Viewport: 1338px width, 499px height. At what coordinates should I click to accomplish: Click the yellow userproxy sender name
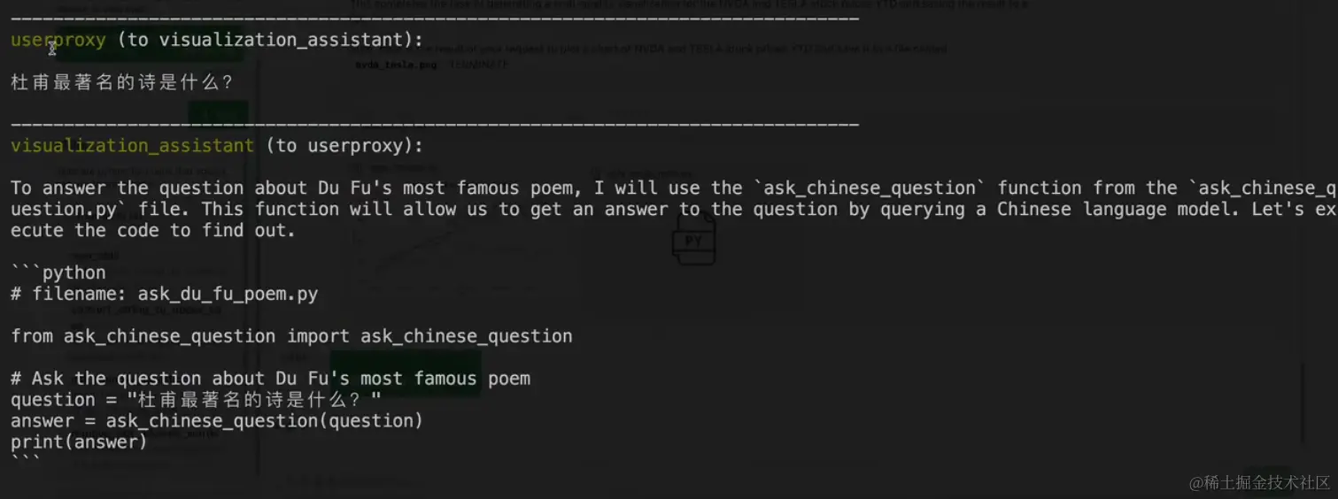tap(58, 40)
